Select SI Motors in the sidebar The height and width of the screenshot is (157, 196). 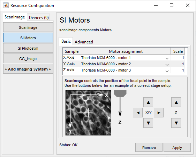pyautogui.click(x=28, y=38)
